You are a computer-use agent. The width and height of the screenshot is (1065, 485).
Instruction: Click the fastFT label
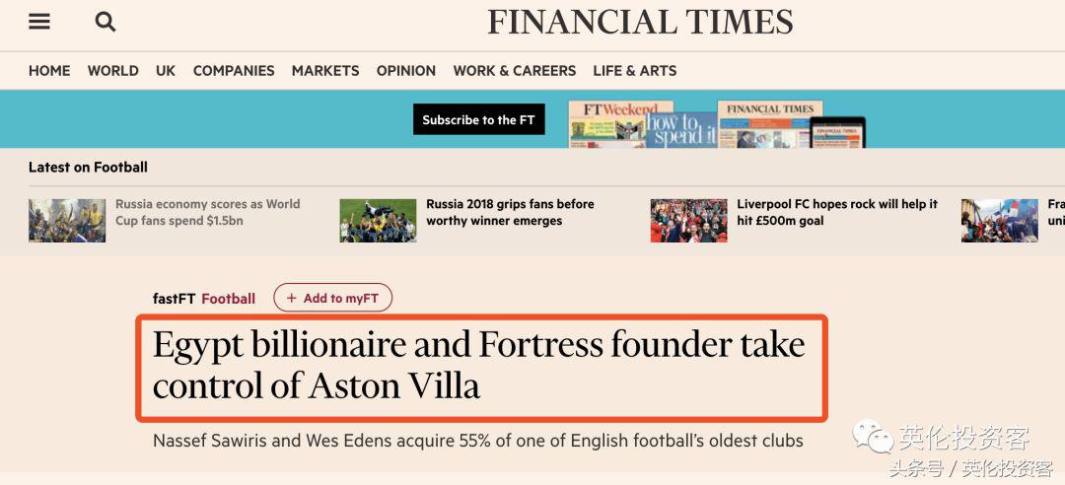pyautogui.click(x=175, y=299)
